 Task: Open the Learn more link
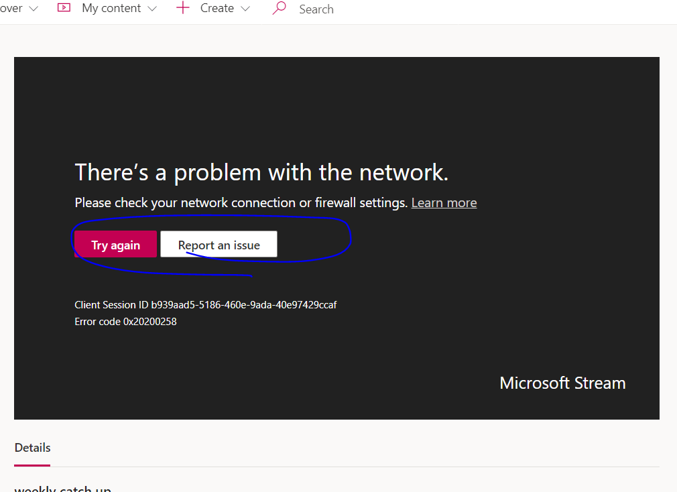point(444,203)
